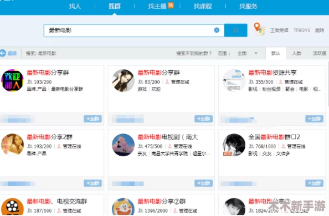Open the 最新电影分享2群 avatar
This screenshot has height=216, width=329.
pos(12,145)
